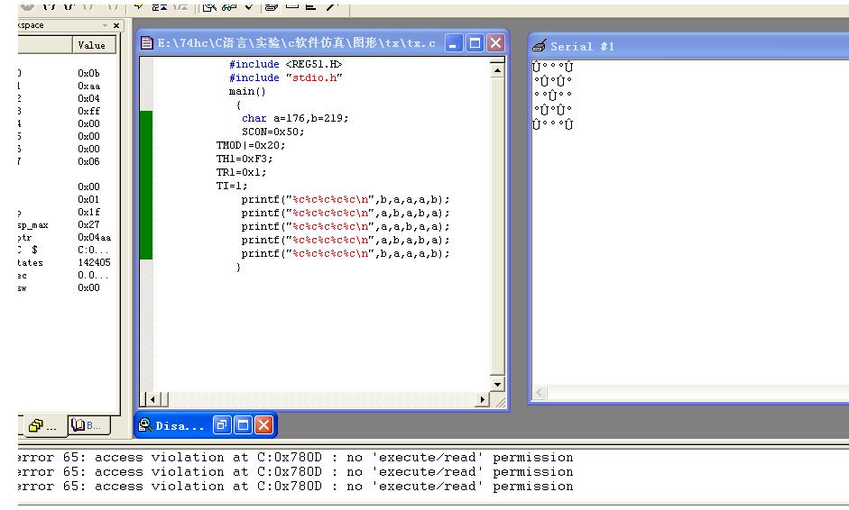Select the register value 0xff
Image resolution: width=849 pixels, height=510 pixels.
pos(88,111)
